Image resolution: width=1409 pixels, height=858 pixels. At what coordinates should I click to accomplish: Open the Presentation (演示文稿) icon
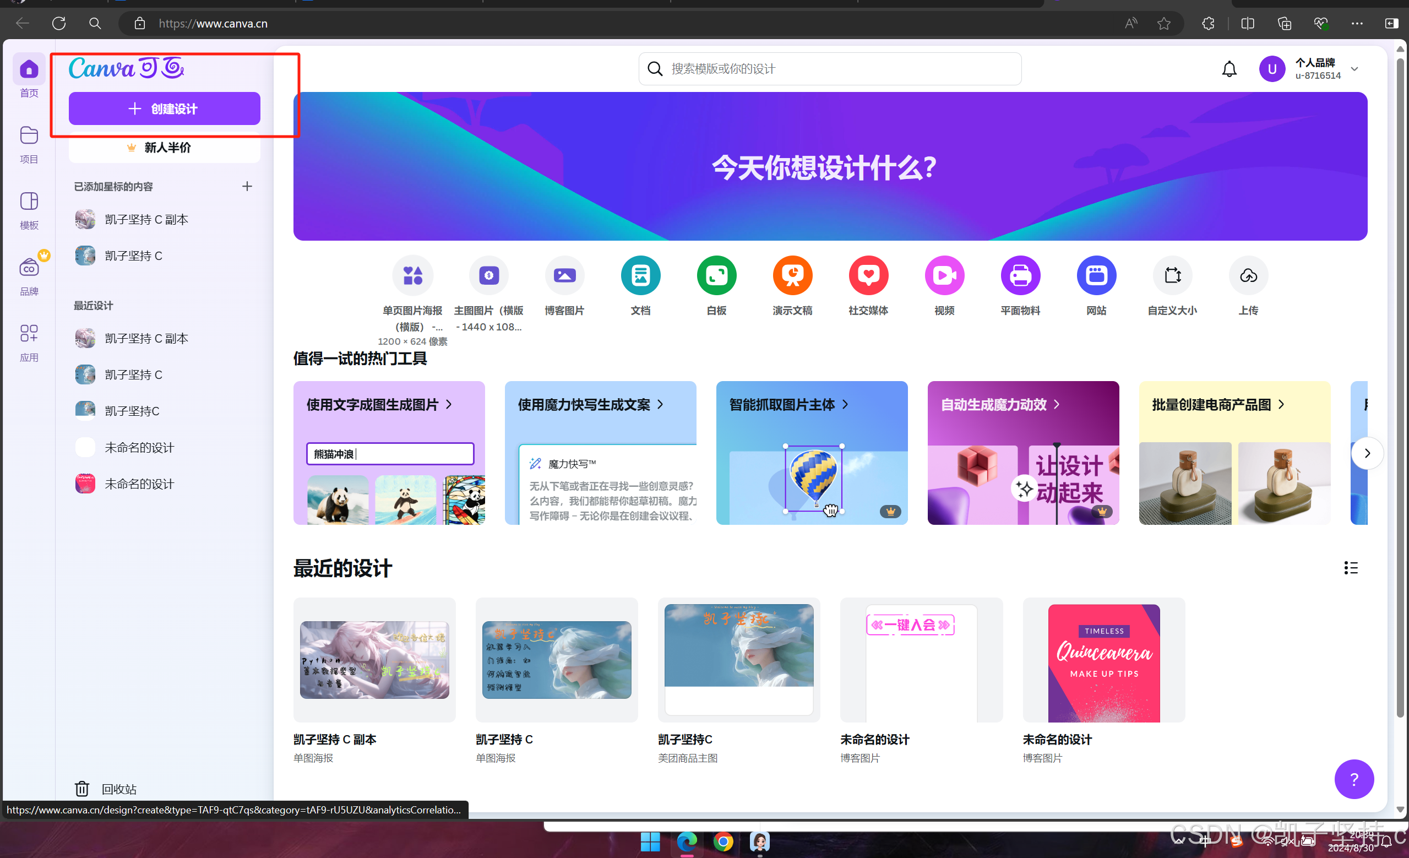[x=792, y=275]
